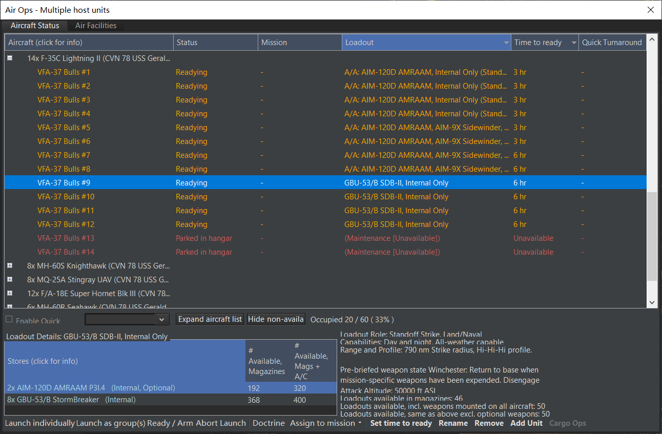Viewport: 662px width, 434px height.
Task: Click the 8x GBU-53/B StormBreaker store row
Action: 171,400
